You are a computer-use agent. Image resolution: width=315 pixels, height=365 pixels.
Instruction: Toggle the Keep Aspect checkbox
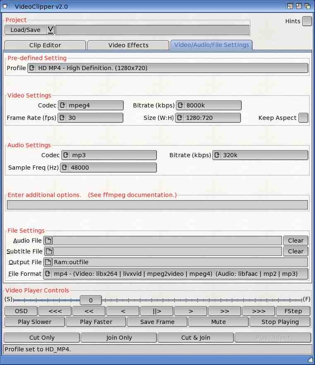coord(303,118)
